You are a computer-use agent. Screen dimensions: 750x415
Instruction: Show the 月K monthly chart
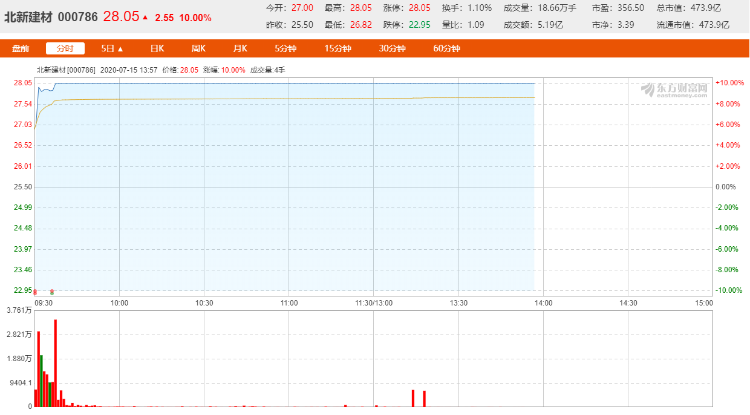pos(240,48)
